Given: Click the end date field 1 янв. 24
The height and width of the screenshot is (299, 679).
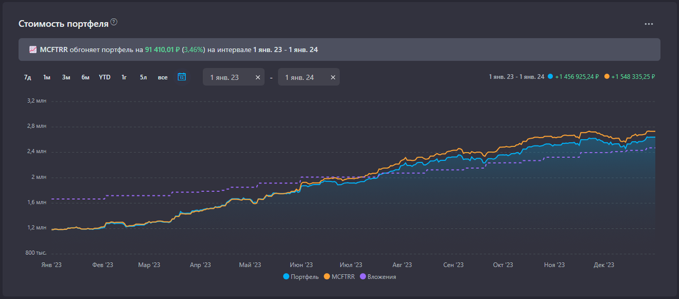Looking at the screenshot, I should [x=309, y=77].
